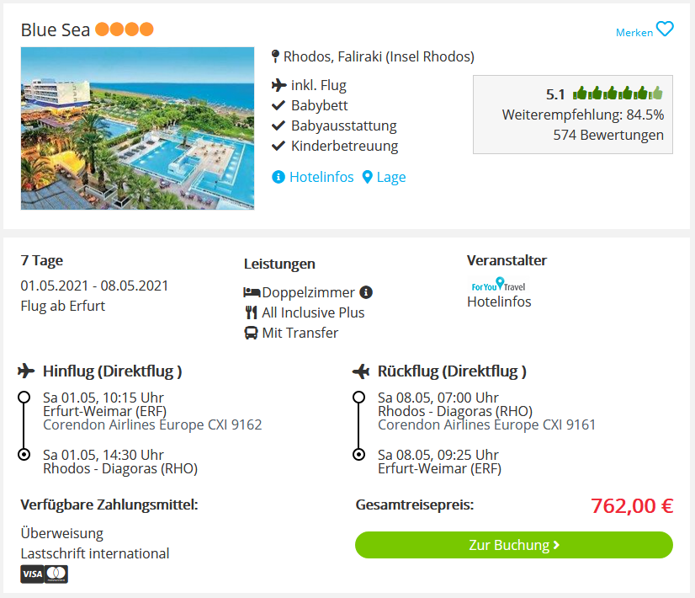The height and width of the screenshot is (598, 695).
Task: Click the location pin before Rhodos, Faliraki
Action: (275, 56)
